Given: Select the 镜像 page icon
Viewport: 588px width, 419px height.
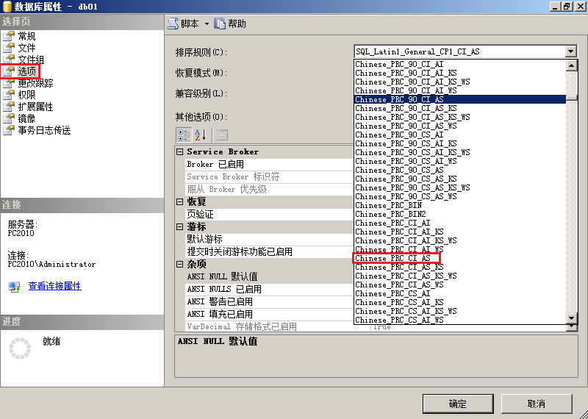Looking at the screenshot, I should [9, 118].
